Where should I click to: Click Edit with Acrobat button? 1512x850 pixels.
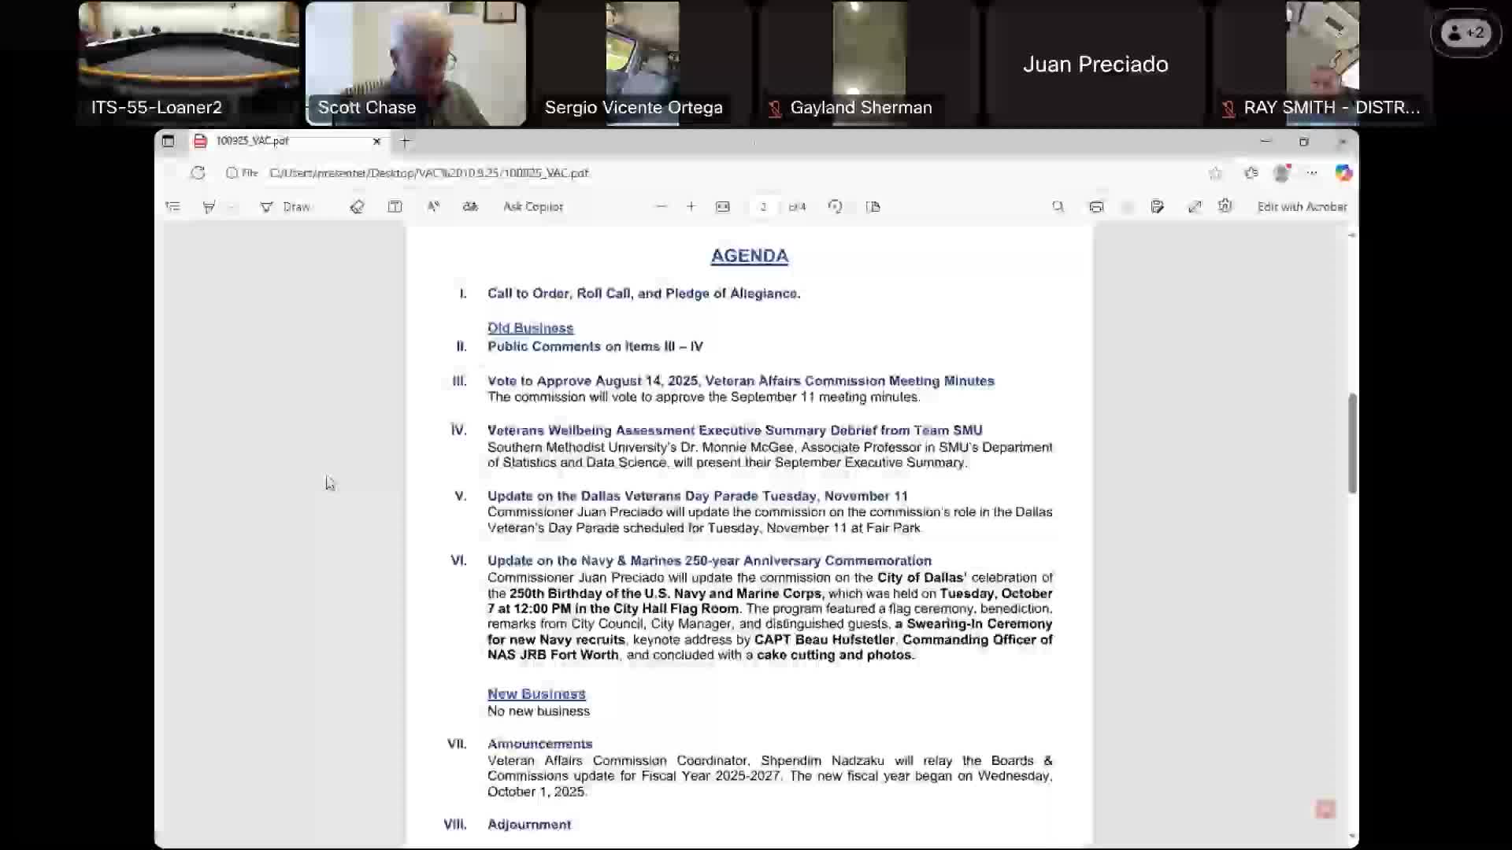tap(1301, 207)
